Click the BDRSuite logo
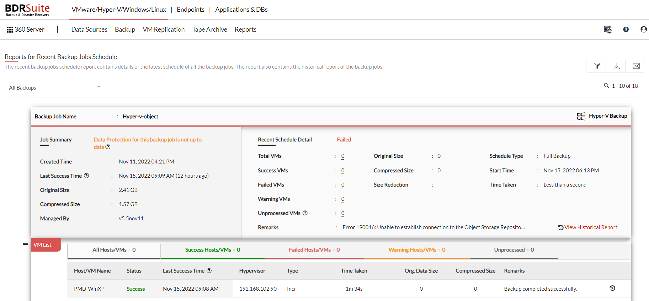 [27, 10]
